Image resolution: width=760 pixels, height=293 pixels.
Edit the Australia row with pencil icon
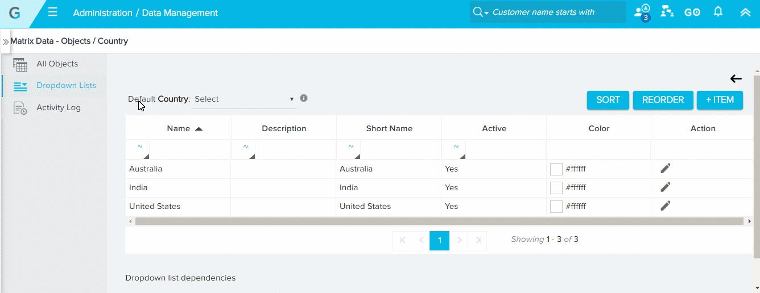tap(666, 168)
